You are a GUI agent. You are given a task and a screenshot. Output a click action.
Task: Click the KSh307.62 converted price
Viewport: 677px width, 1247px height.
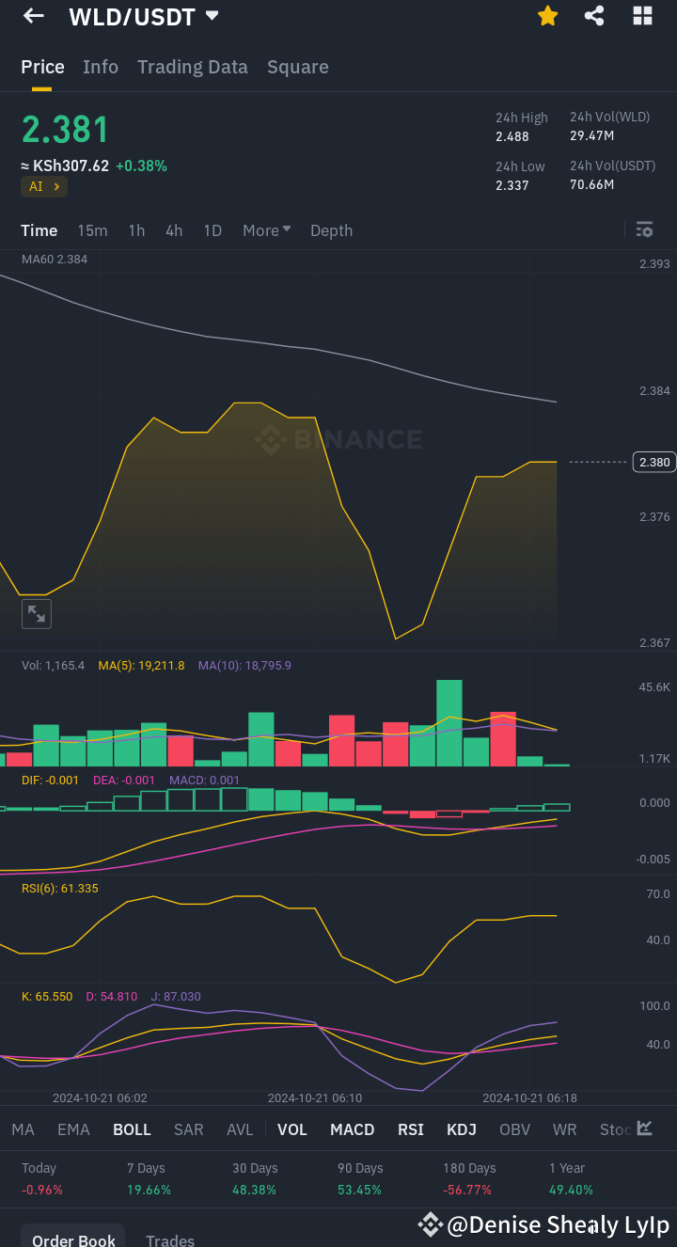65,166
